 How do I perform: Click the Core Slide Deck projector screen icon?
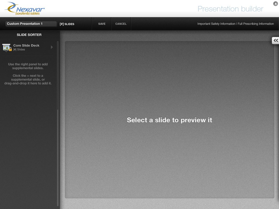6,47
